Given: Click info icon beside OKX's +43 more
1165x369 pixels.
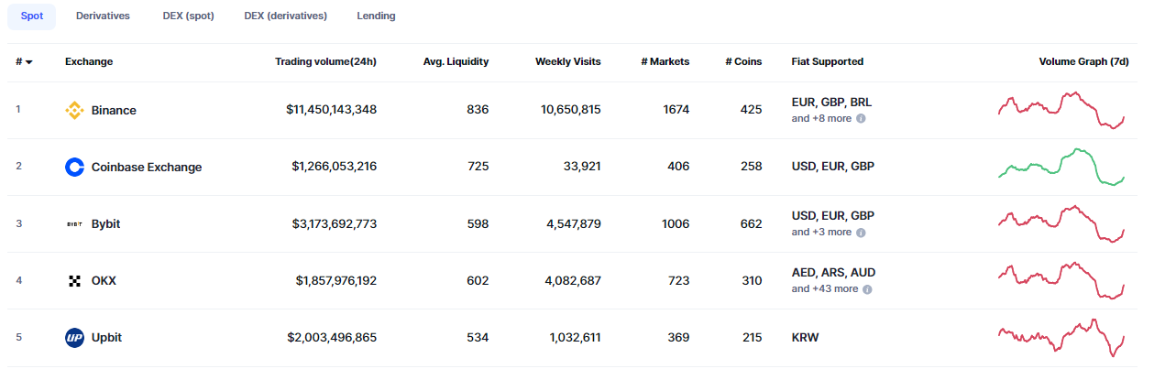Looking at the screenshot, I should [x=867, y=289].
